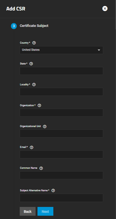The width and height of the screenshot is (116, 219).
Task: Focus the State input field
Action: tap(61, 71)
